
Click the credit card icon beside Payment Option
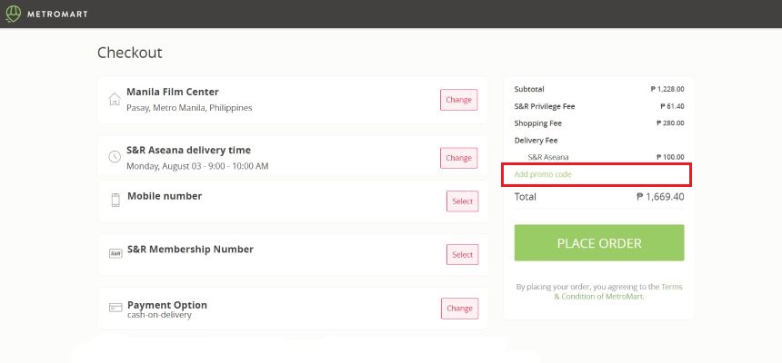(x=115, y=308)
